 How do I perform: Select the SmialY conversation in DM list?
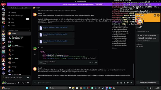click(19, 33)
